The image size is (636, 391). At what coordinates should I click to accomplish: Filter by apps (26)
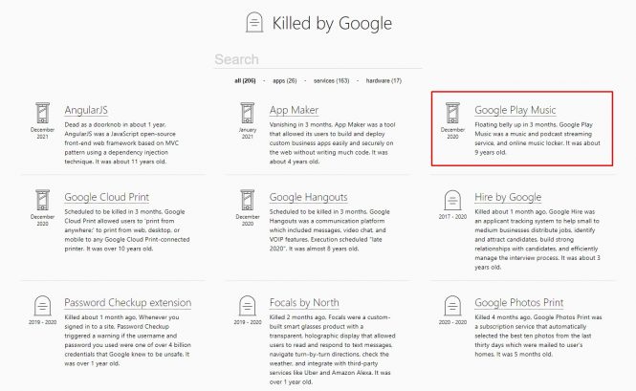click(284, 80)
